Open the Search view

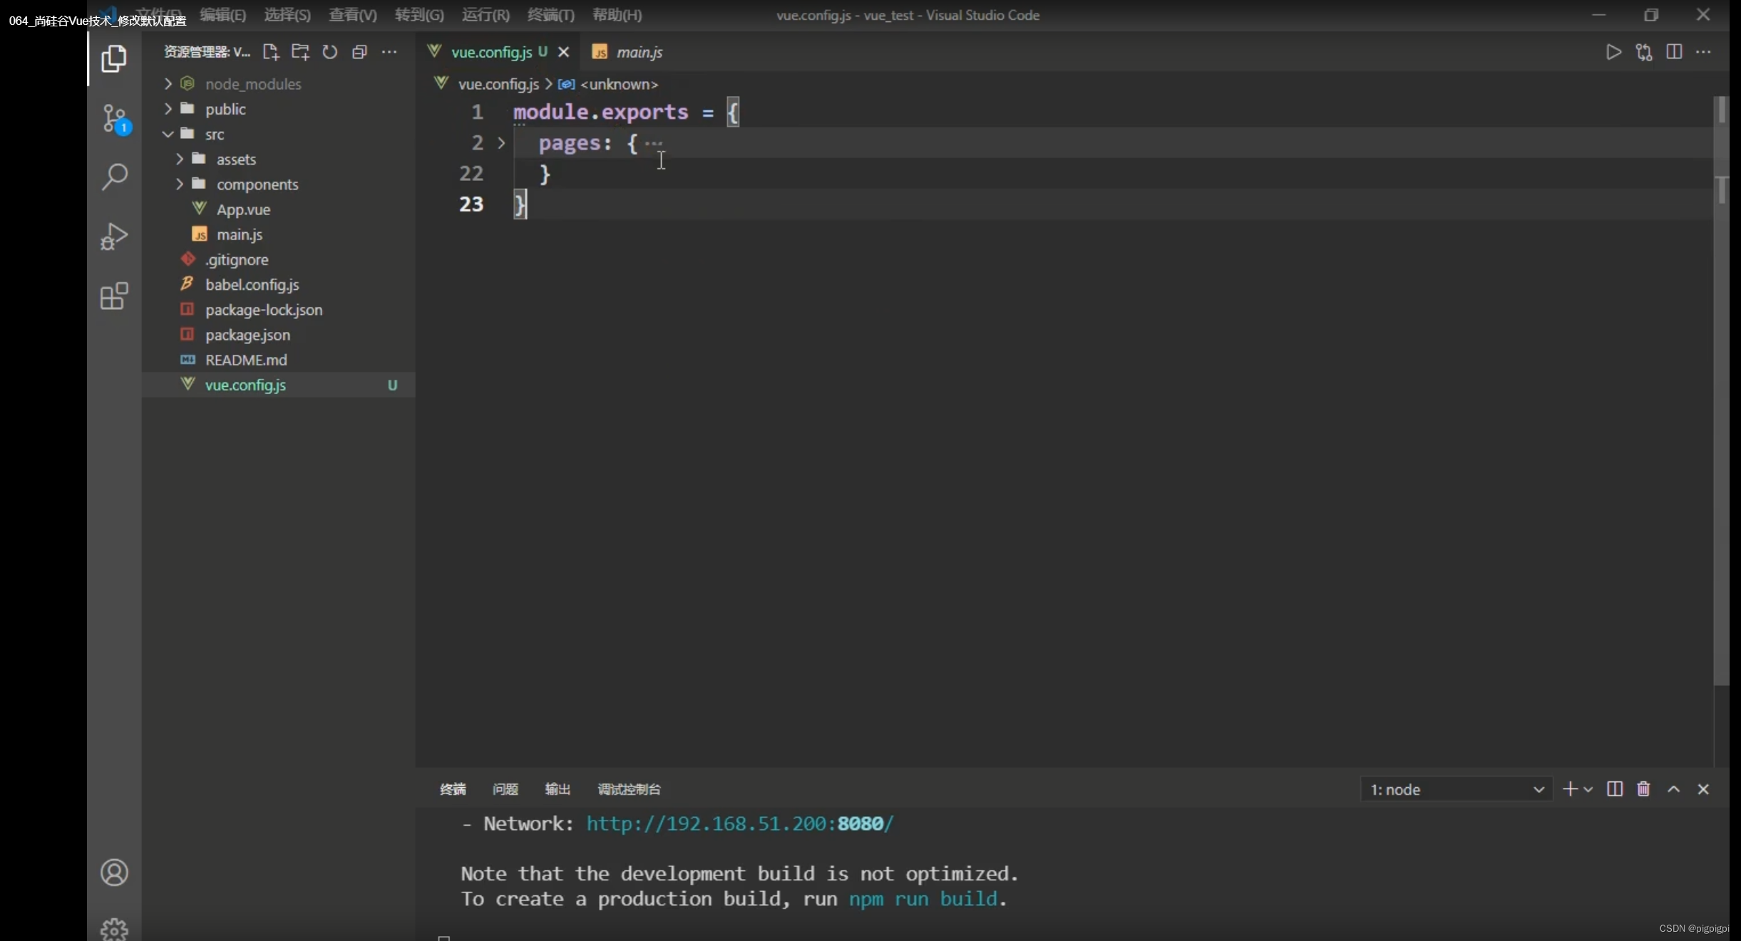114,177
